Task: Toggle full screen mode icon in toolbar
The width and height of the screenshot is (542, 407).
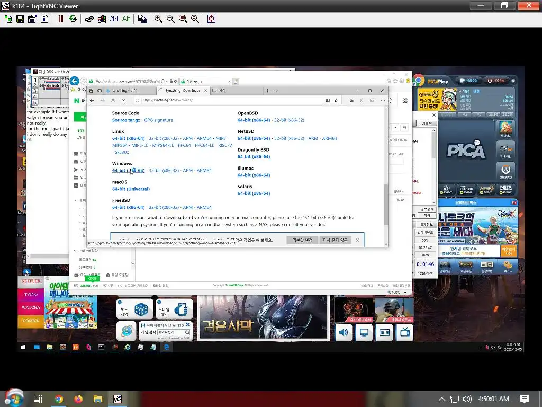Action: point(211,19)
